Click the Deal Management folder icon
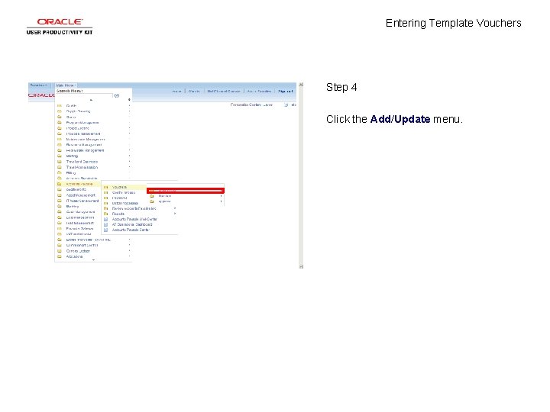Viewport: 550px width, 412px height. [60, 217]
